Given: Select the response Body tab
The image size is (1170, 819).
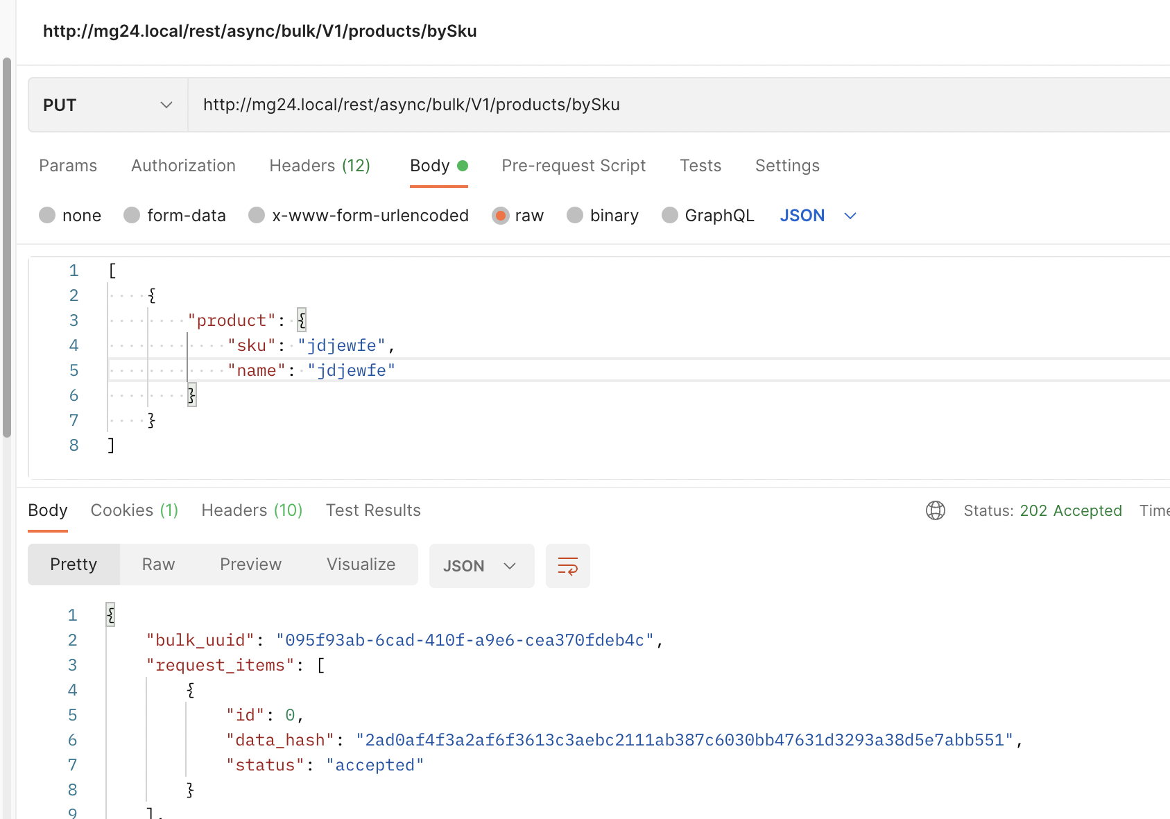Looking at the screenshot, I should click(x=48, y=510).
